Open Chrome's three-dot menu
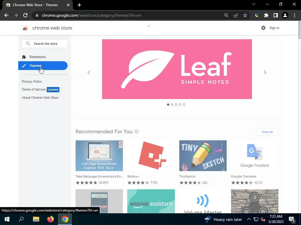Screen dimensions: 301x225 click(x=295, y=15)
